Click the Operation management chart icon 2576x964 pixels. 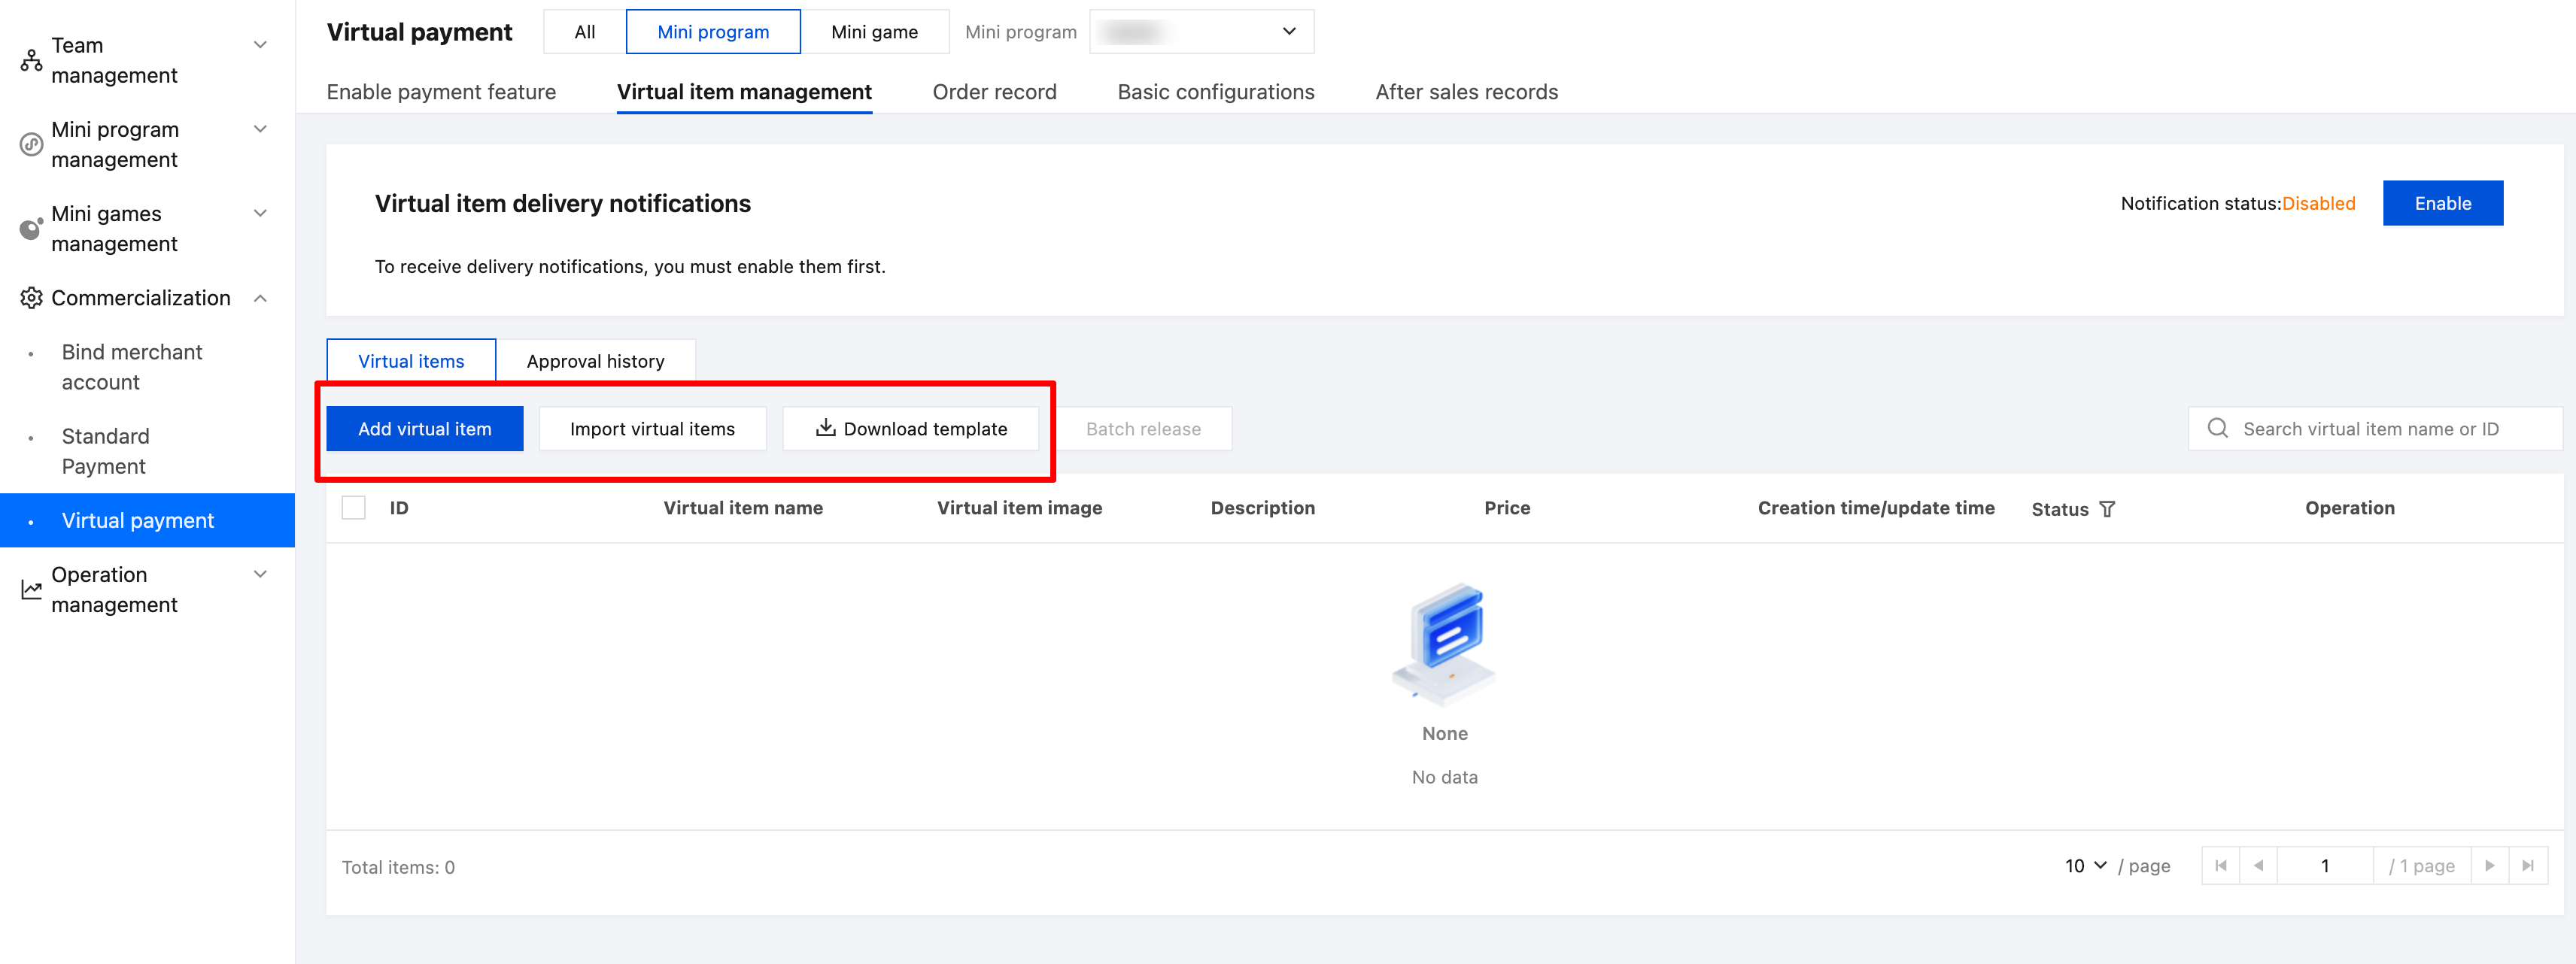[x=31, y=590]
